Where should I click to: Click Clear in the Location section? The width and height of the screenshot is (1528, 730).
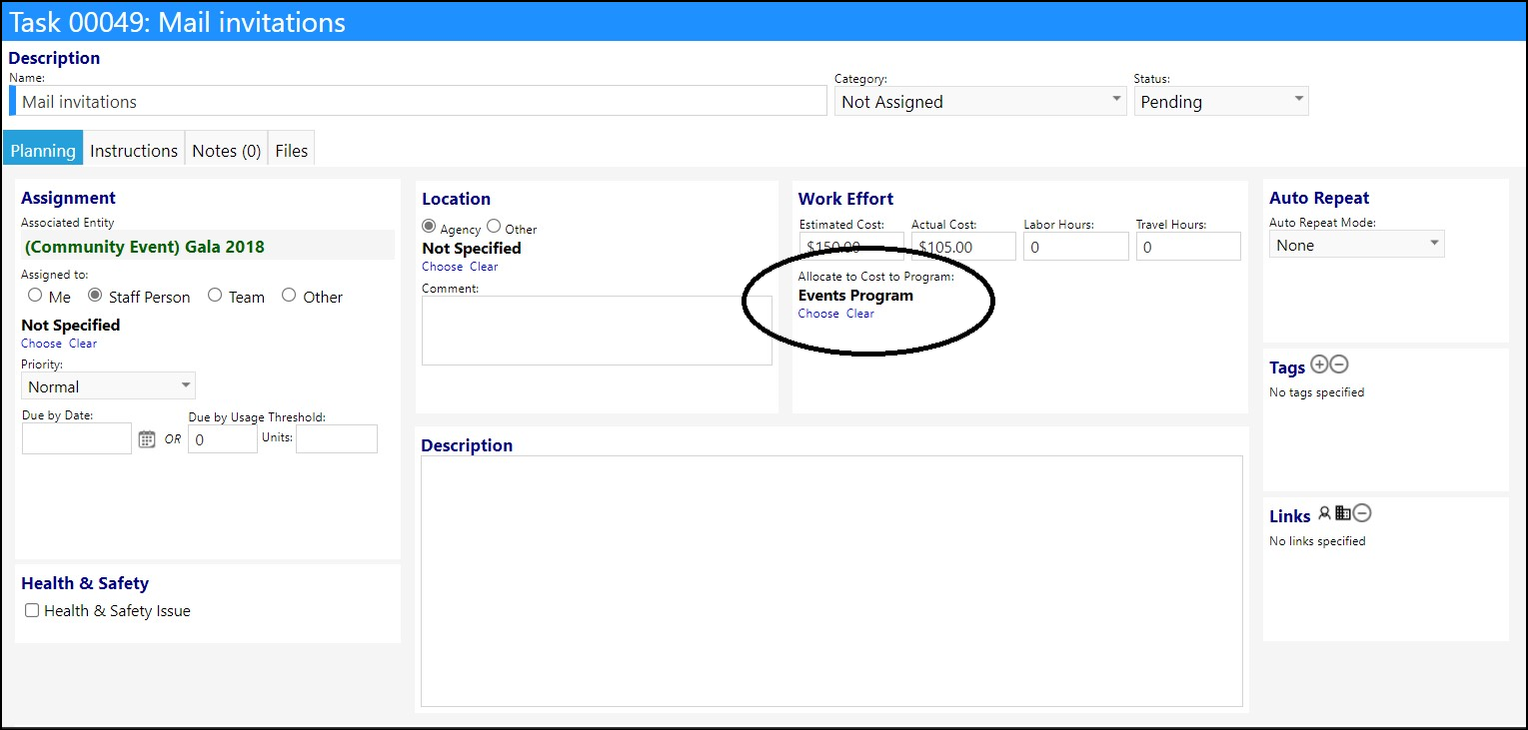point(484,267)
